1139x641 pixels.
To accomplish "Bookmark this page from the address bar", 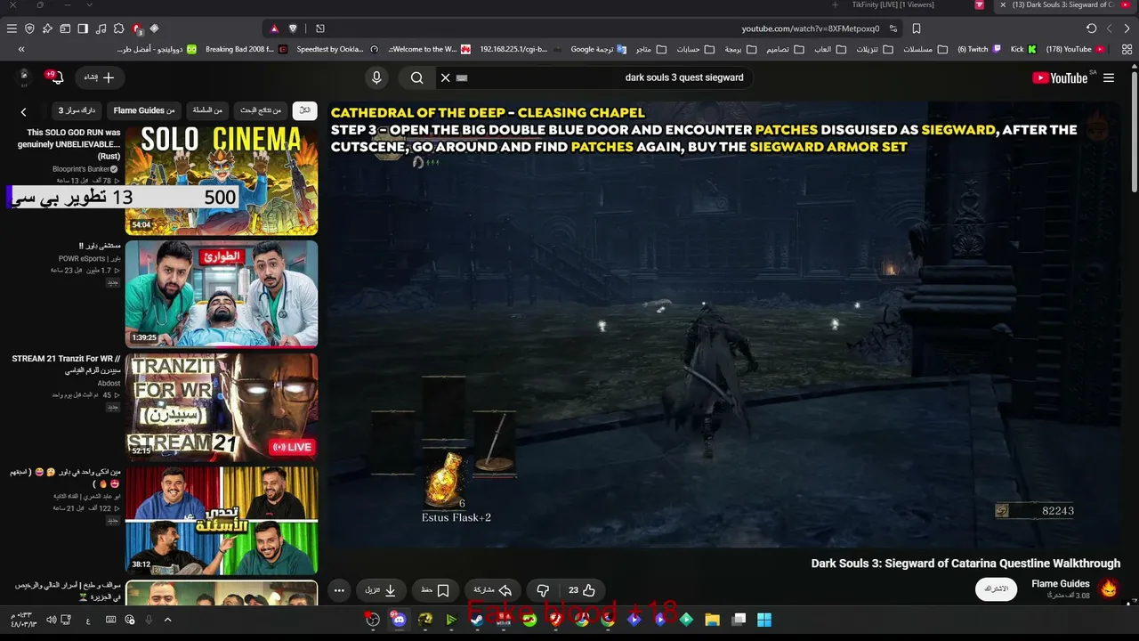I will pyautogui.click(x=917, y=28).
